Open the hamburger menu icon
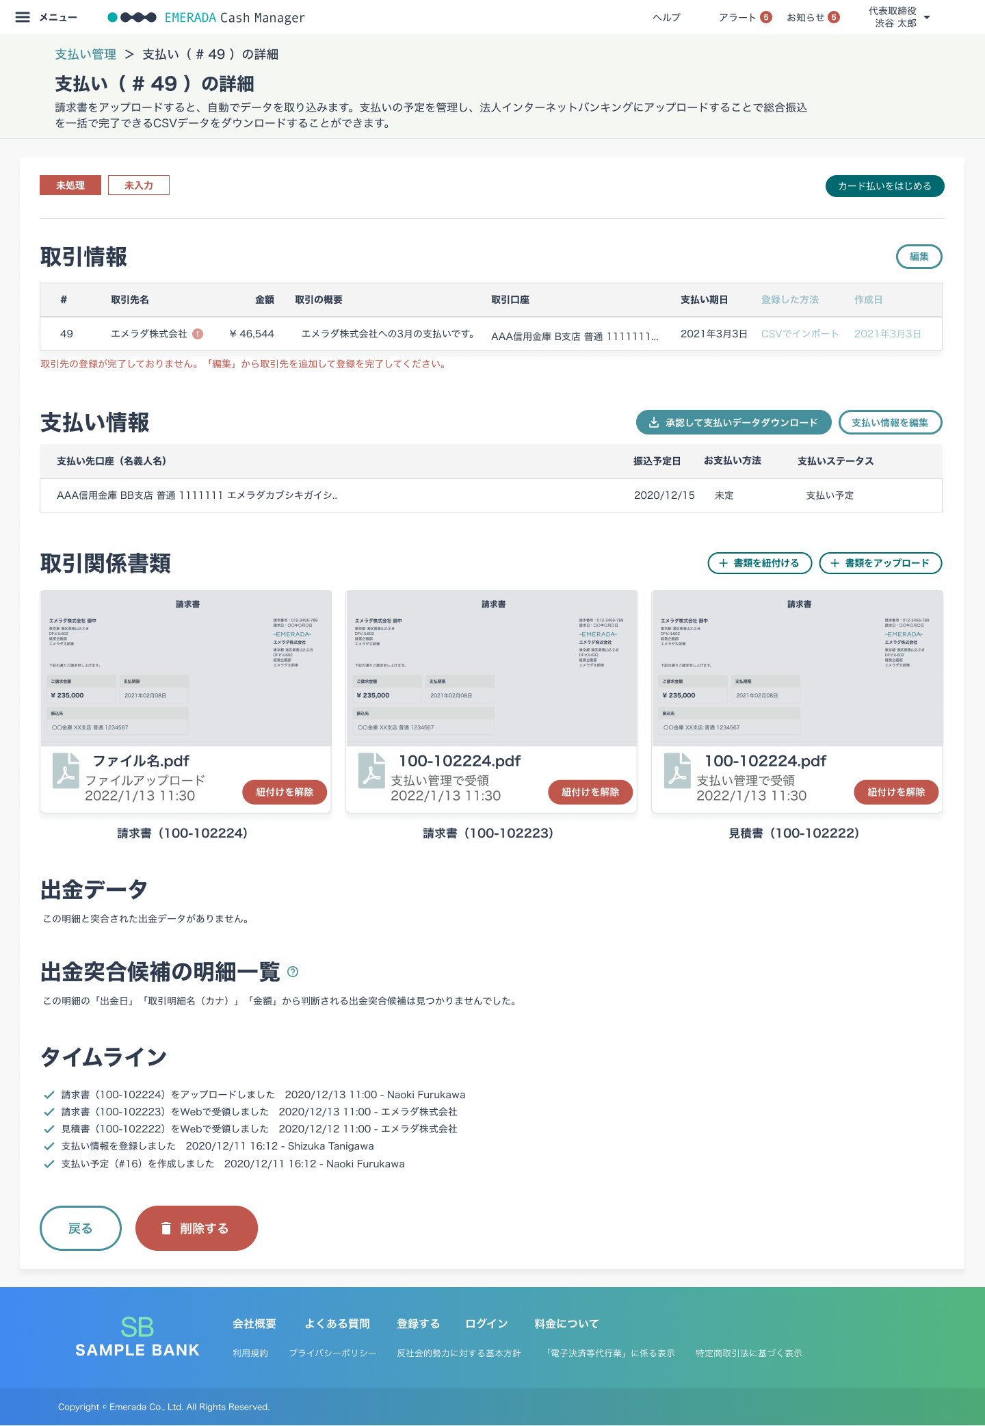The width and height of the screenshot is (985, 1426). [23, 17]
